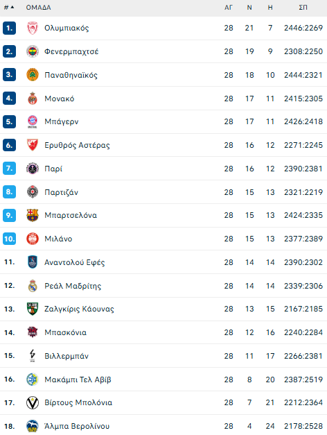
Task: Select the Μπάγερν team crest
Action: (32, 121)
